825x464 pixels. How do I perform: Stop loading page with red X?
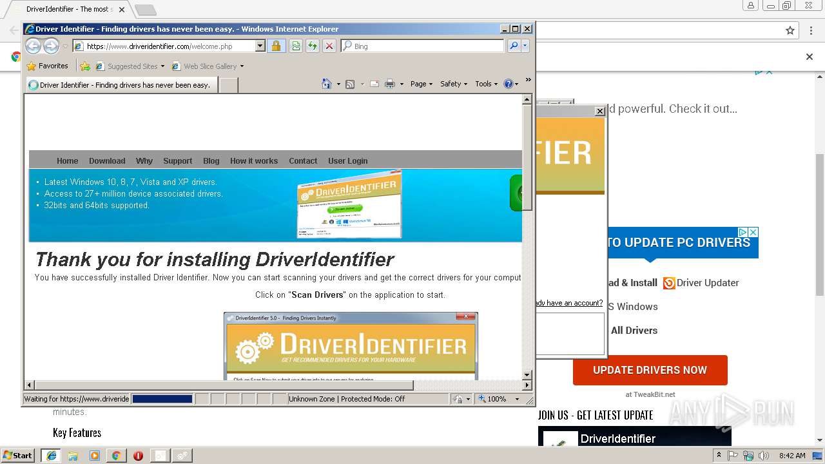click(329, 46)
